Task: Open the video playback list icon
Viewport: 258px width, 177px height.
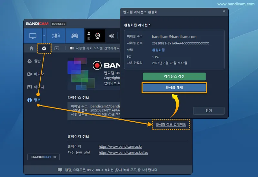Action: [56, 48]
